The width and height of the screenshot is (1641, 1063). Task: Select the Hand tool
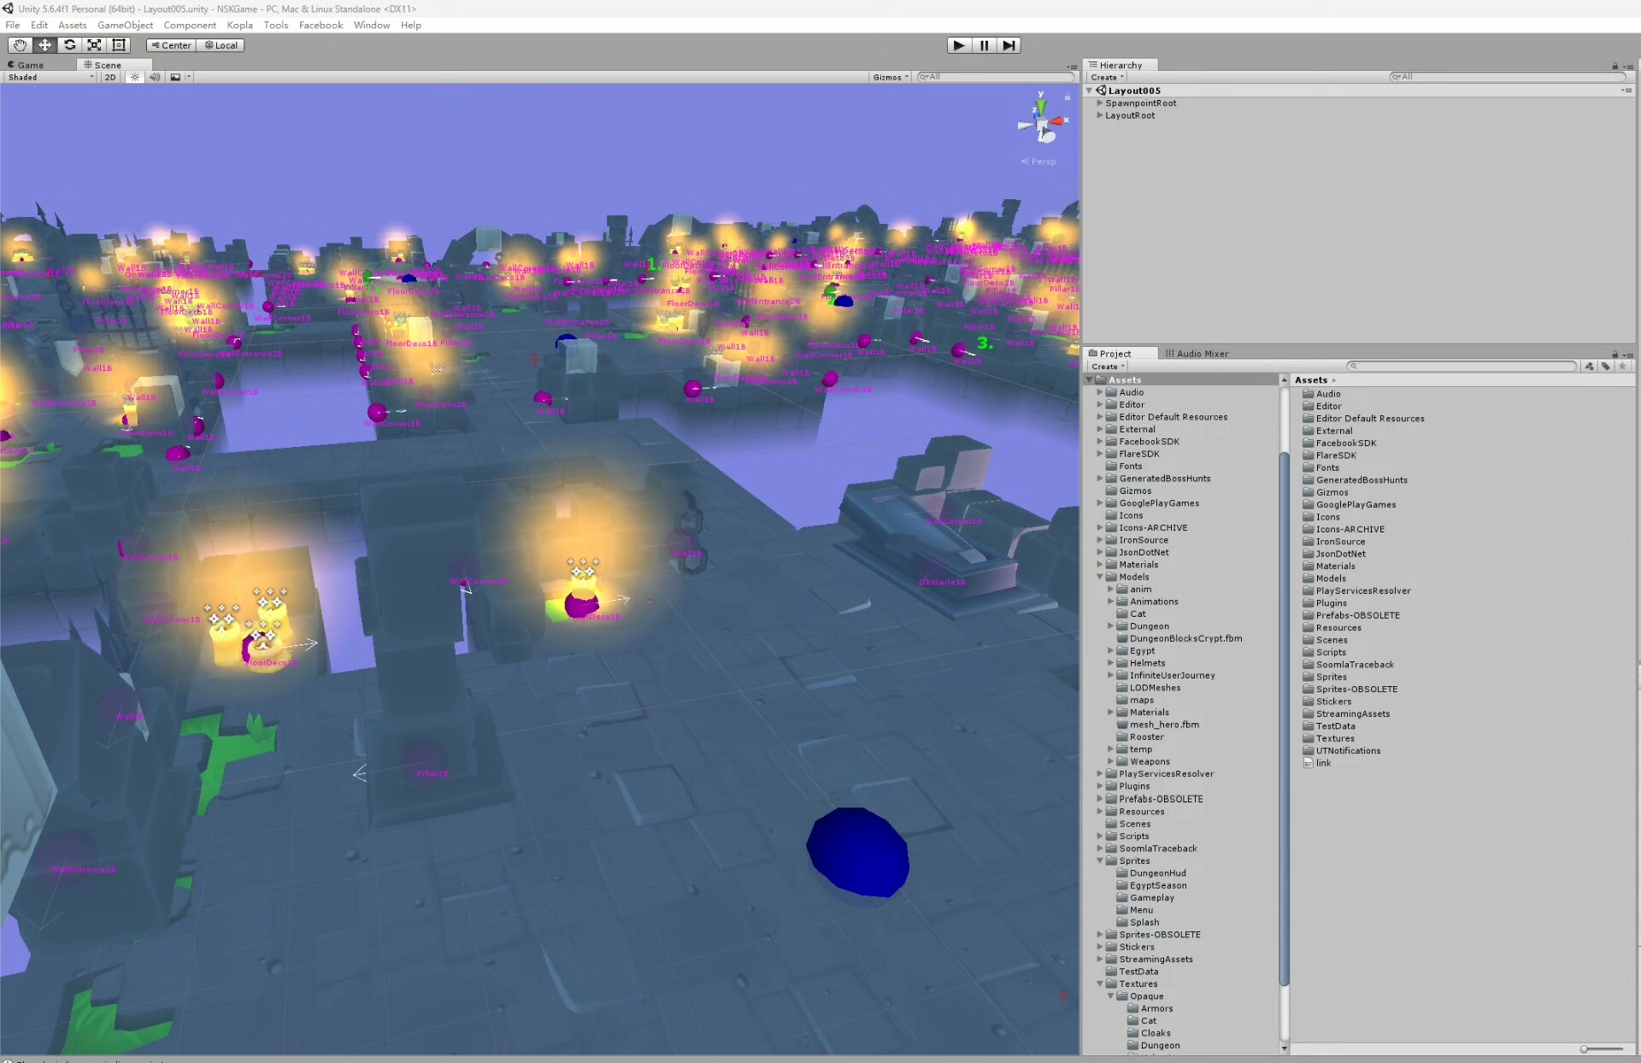20,45
